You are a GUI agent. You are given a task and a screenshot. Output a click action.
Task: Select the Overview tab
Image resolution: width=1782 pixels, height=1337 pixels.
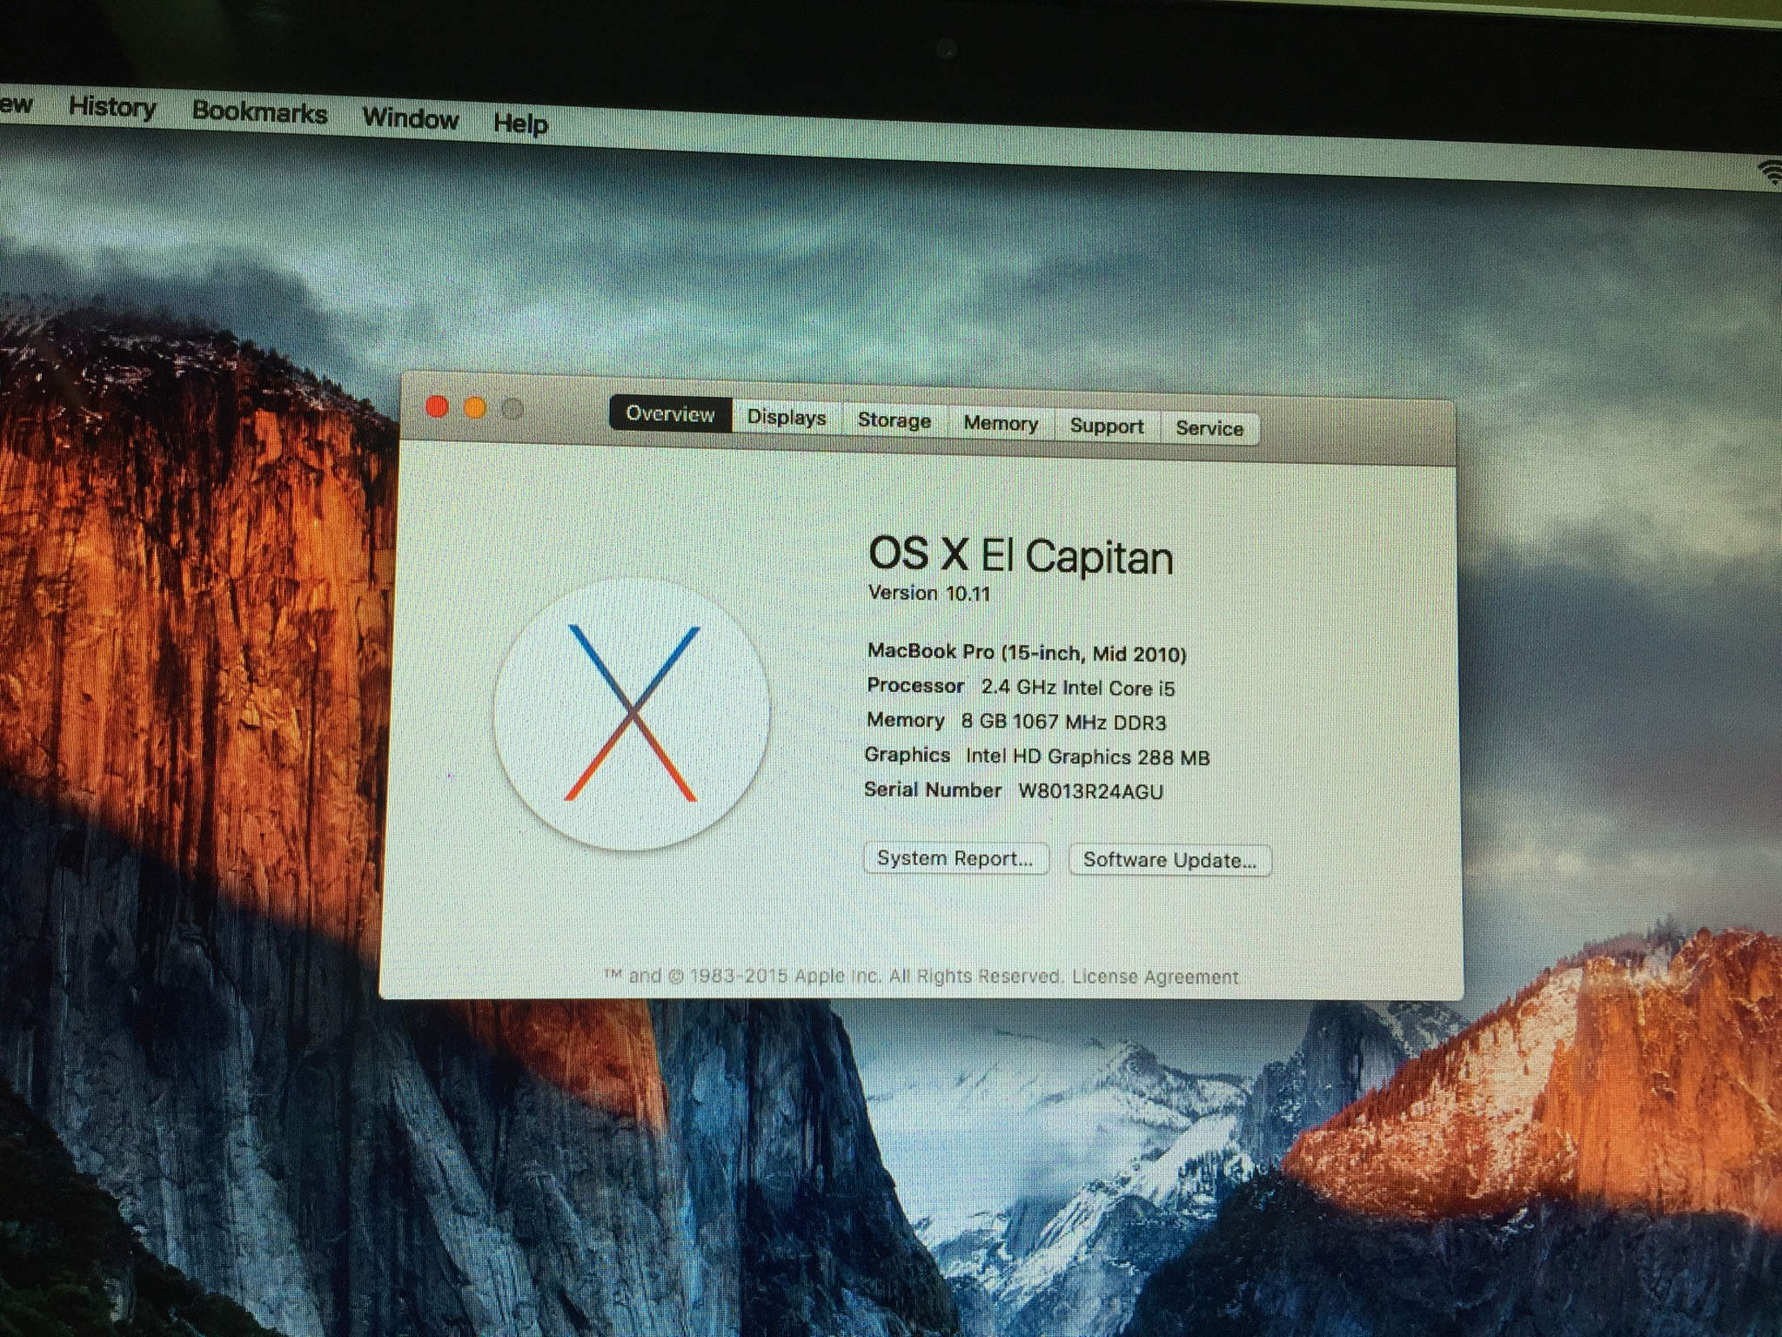(x=670, y=413)
